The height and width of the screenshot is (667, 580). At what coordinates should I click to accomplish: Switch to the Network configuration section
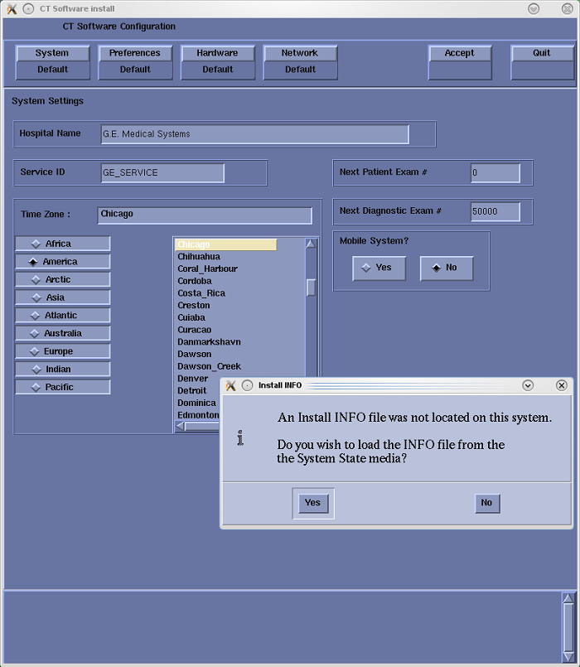point(300,53)
